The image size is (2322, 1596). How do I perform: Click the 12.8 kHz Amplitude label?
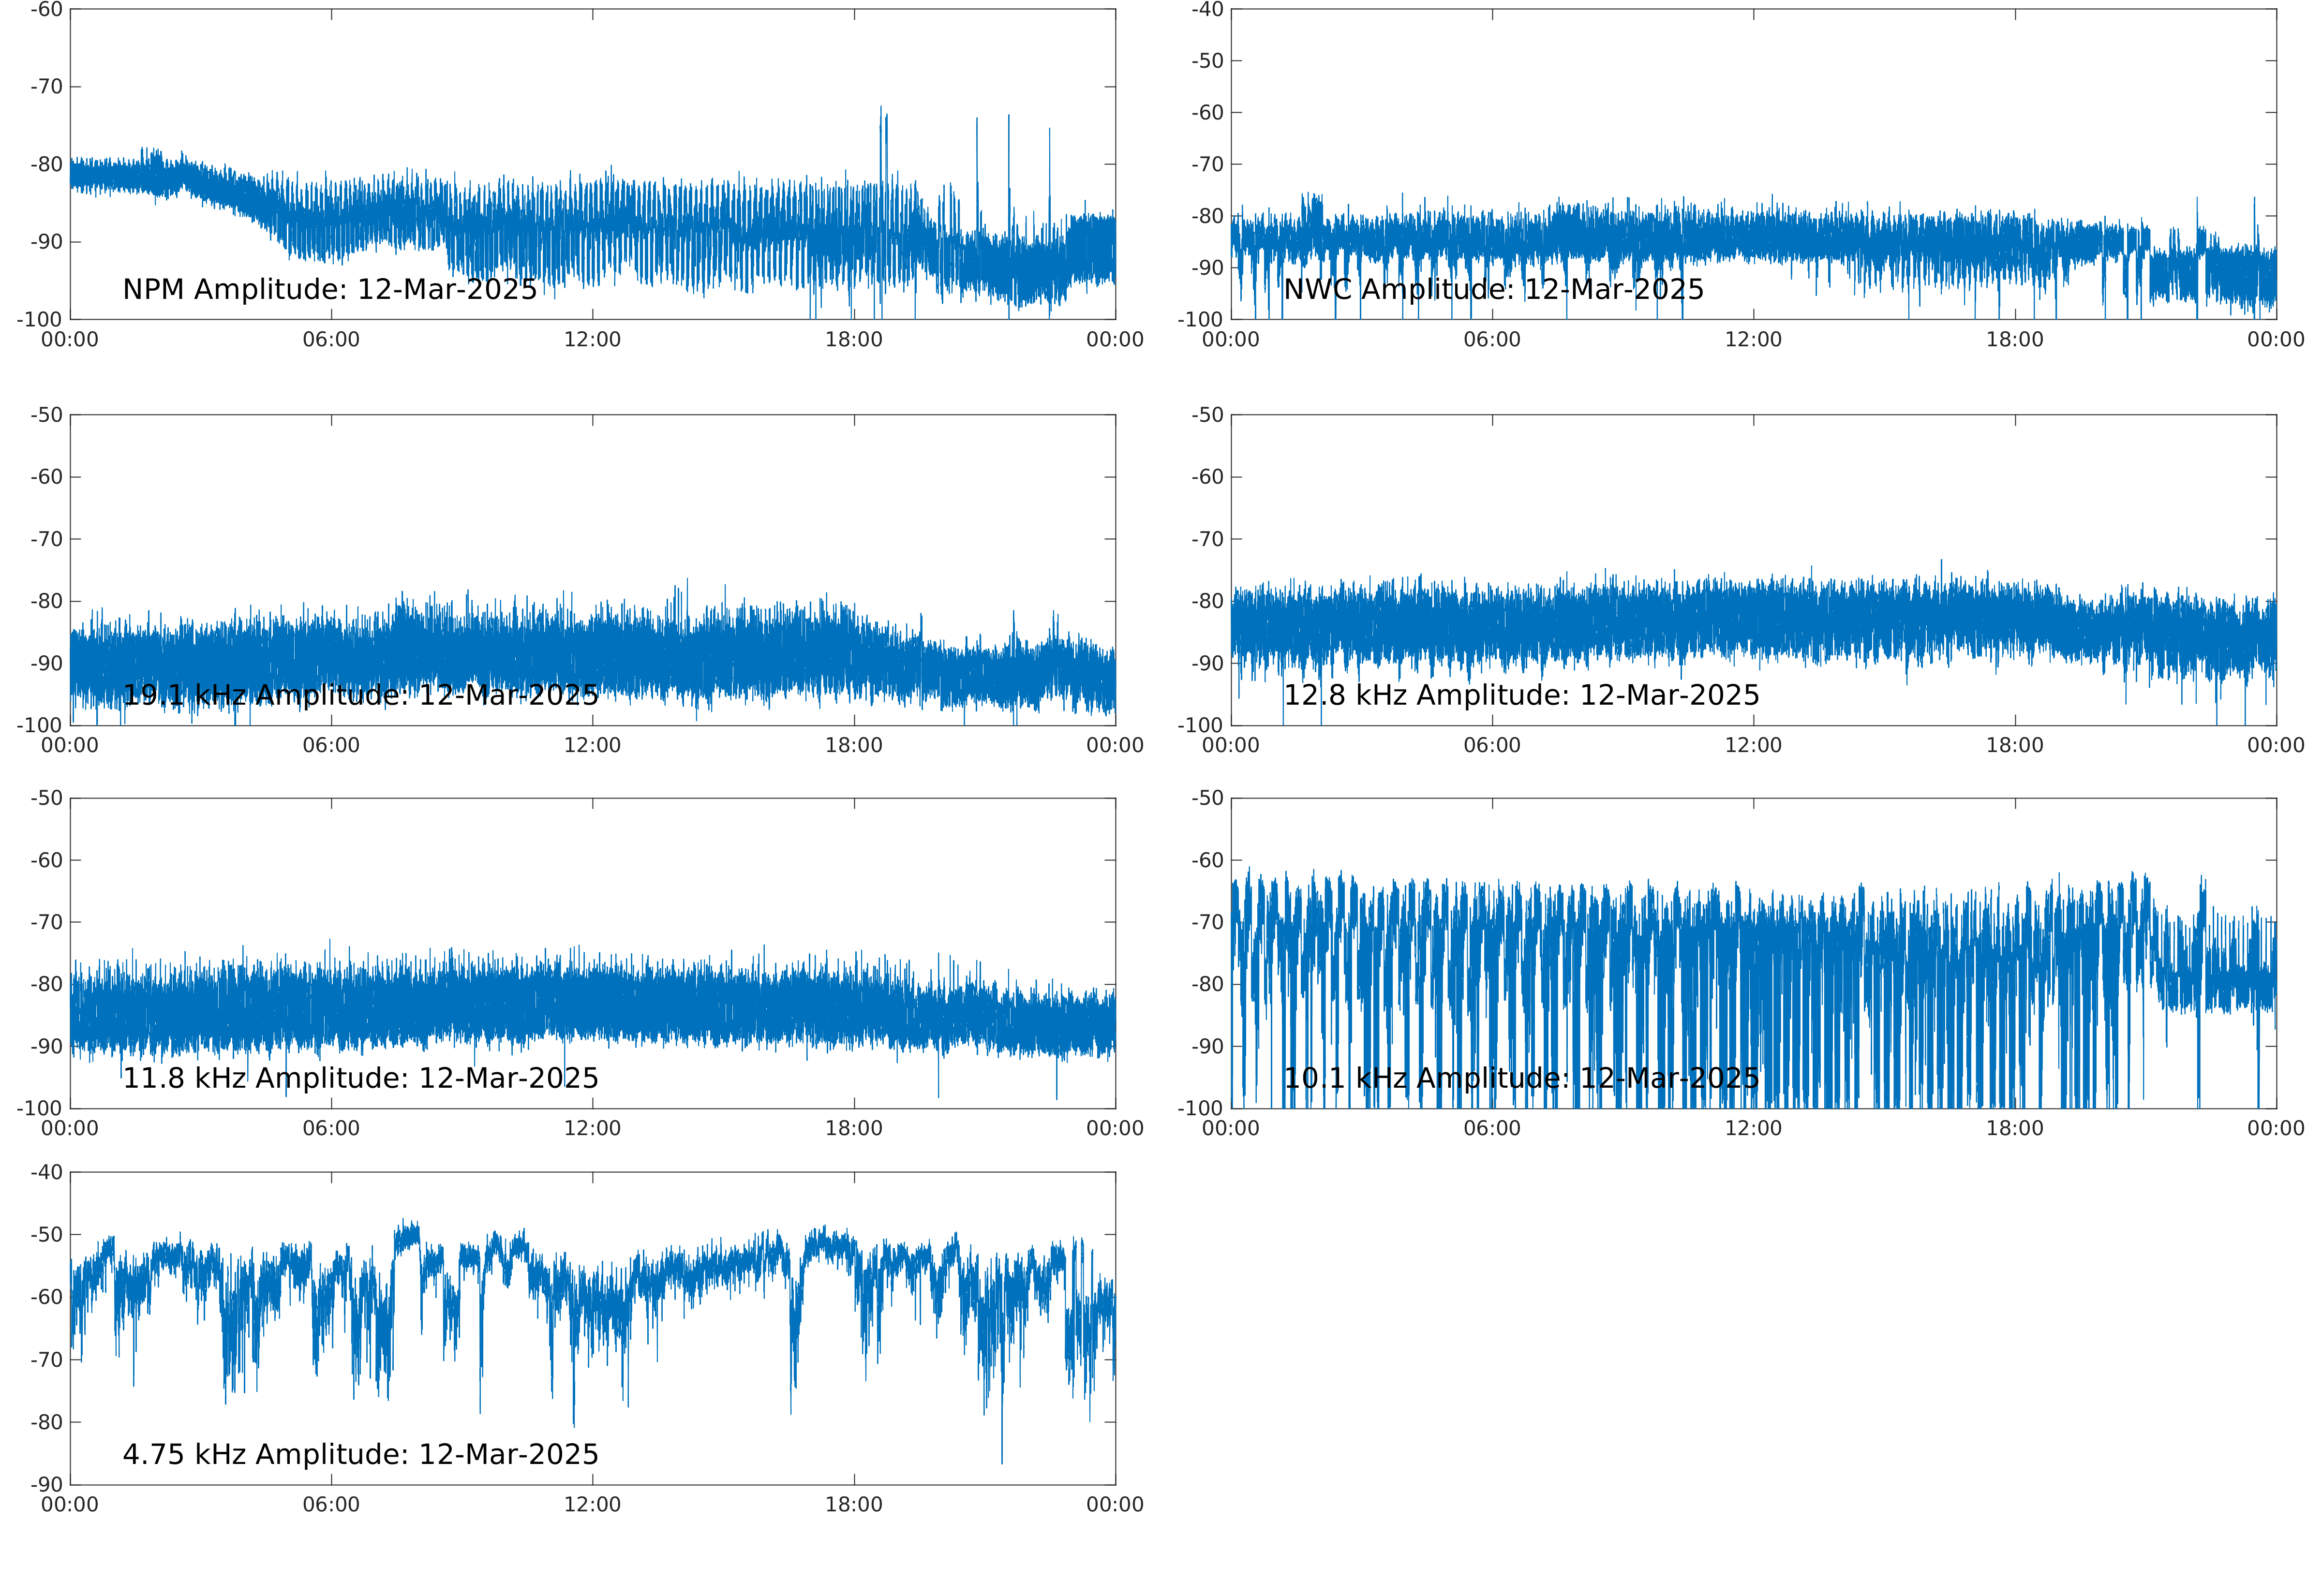tap(1520, 695)
